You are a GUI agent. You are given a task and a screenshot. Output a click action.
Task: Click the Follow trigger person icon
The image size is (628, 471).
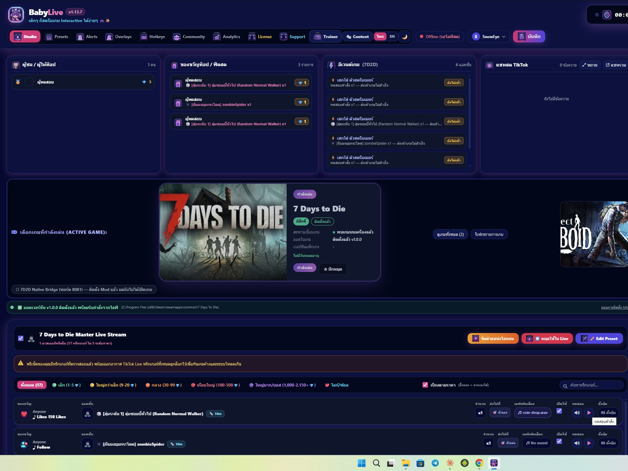click(24, 444)
